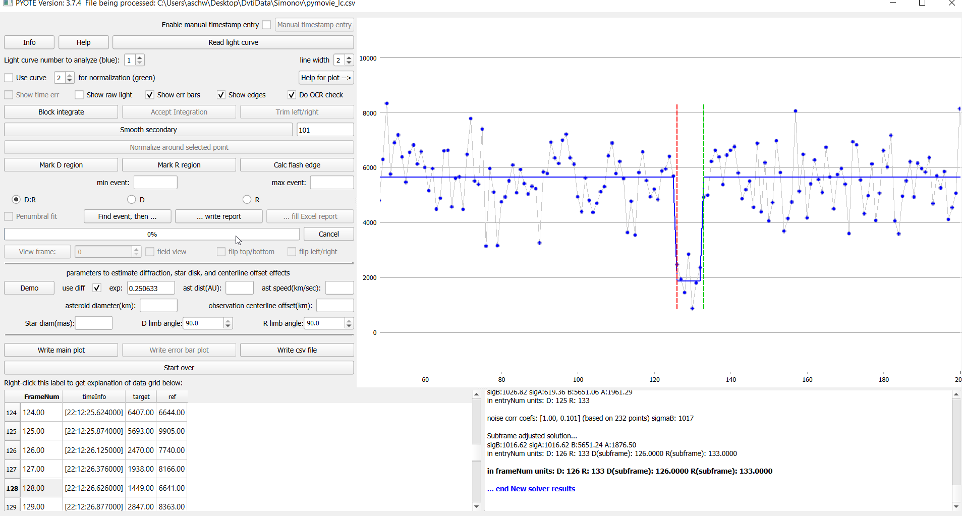This screenshot has height=516, width=962.
Task: Toggle the Do OCR check checkbox
Action: click(x=292, y=95)
